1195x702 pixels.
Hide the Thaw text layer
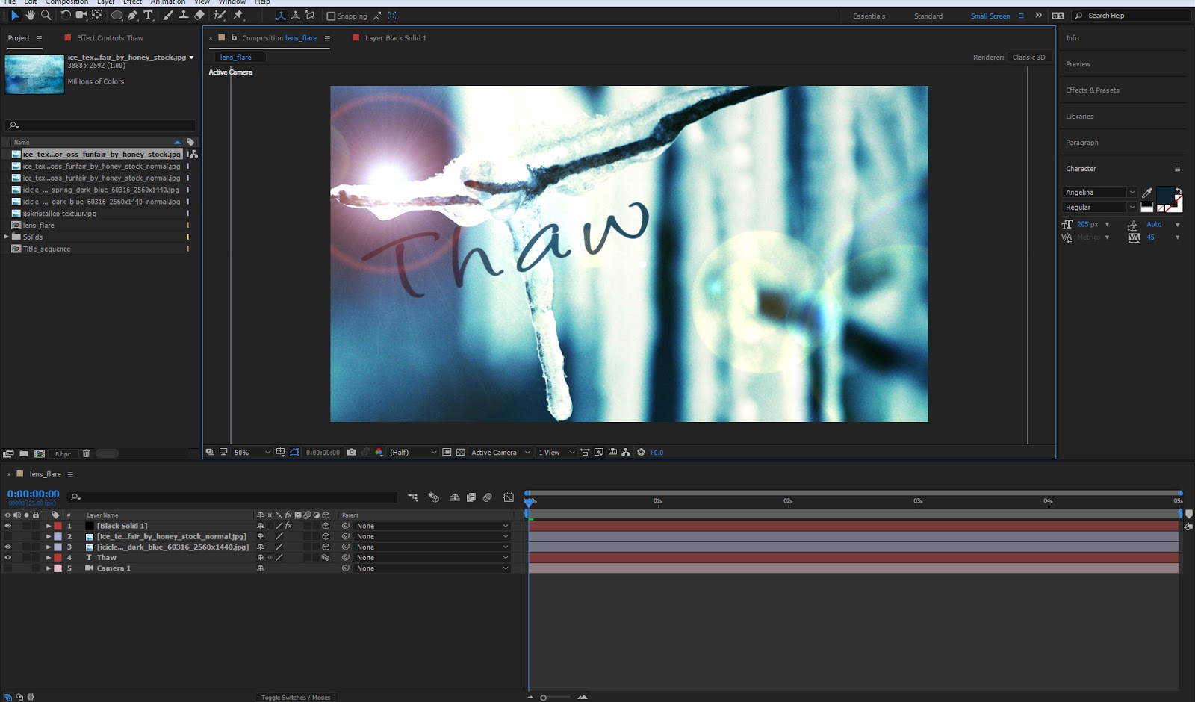pos(8,557)
